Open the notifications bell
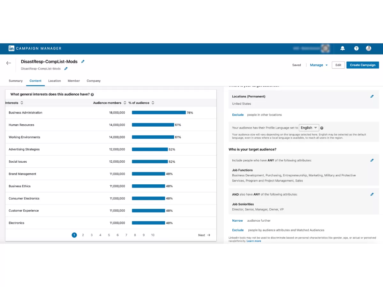The width and height of the screenshot is (383, 287). pyautogui.click(x=342, y=48)
